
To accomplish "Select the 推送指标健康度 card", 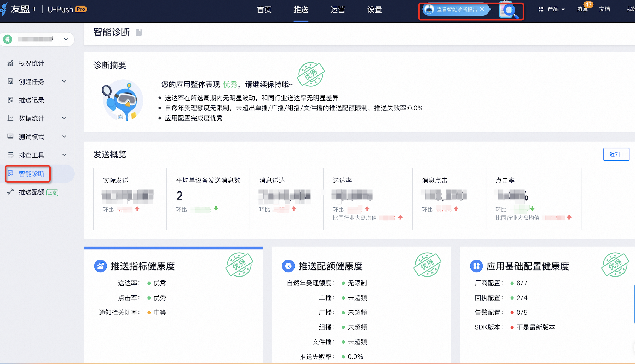I will point(173,305).
